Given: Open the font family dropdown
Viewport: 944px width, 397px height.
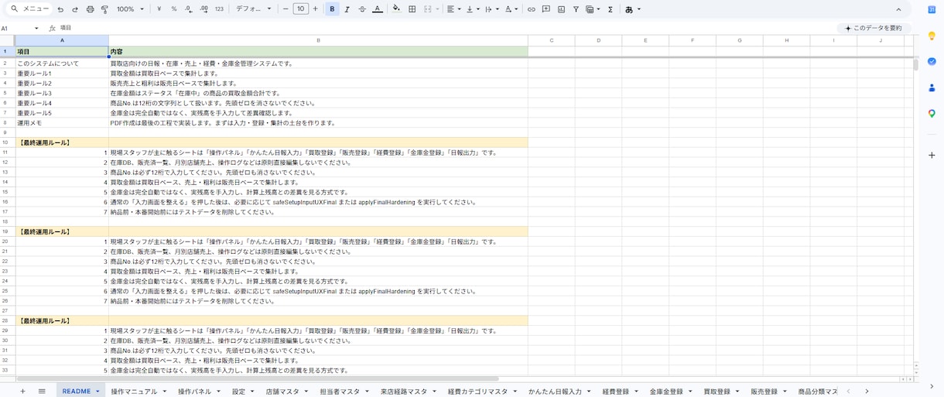Looking at the screenshot, I should pos(253,9).
